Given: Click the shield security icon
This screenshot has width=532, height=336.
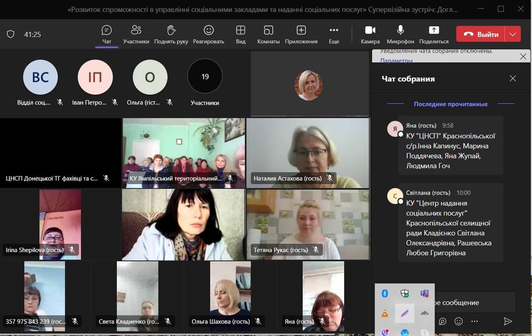Looking at the screenshot, I should coord(11,34).
